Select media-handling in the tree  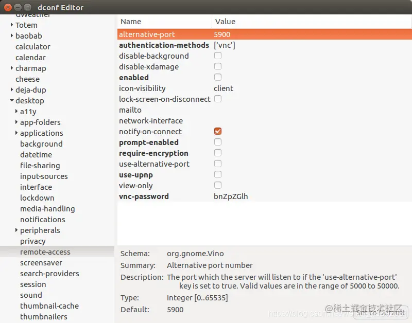[47, 209]
